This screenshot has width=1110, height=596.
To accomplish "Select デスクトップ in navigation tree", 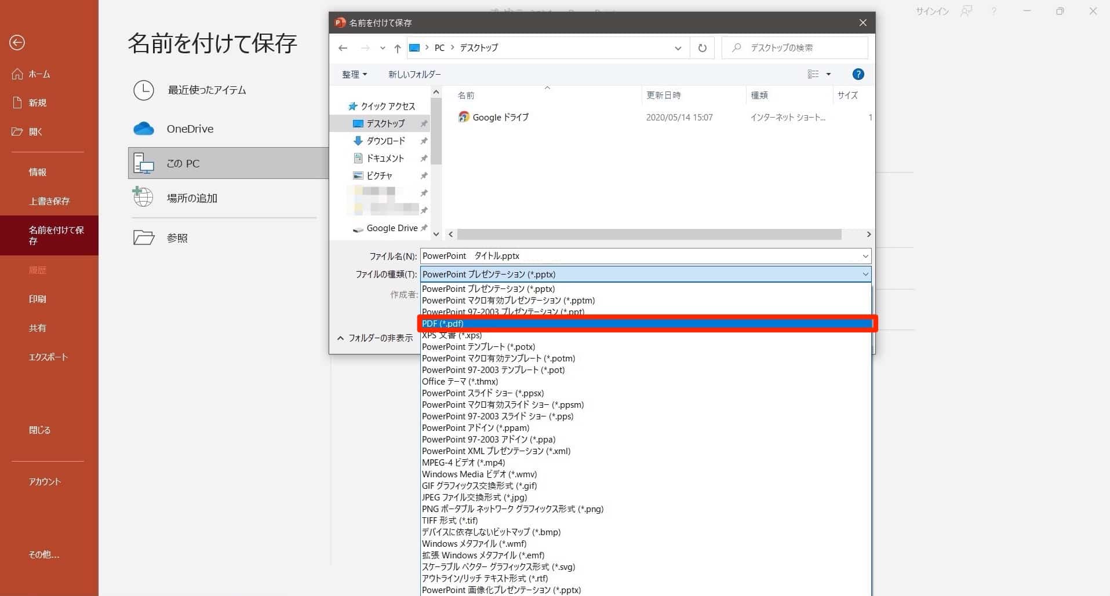I will (380, 123).
